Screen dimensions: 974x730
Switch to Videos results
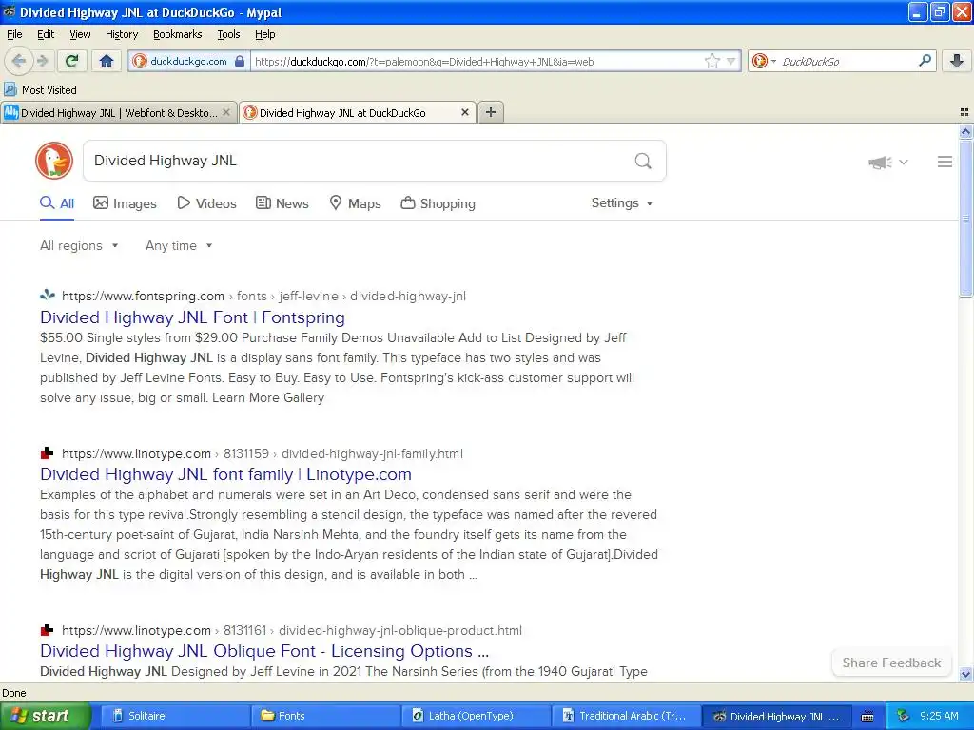click(x=206, y=203)
